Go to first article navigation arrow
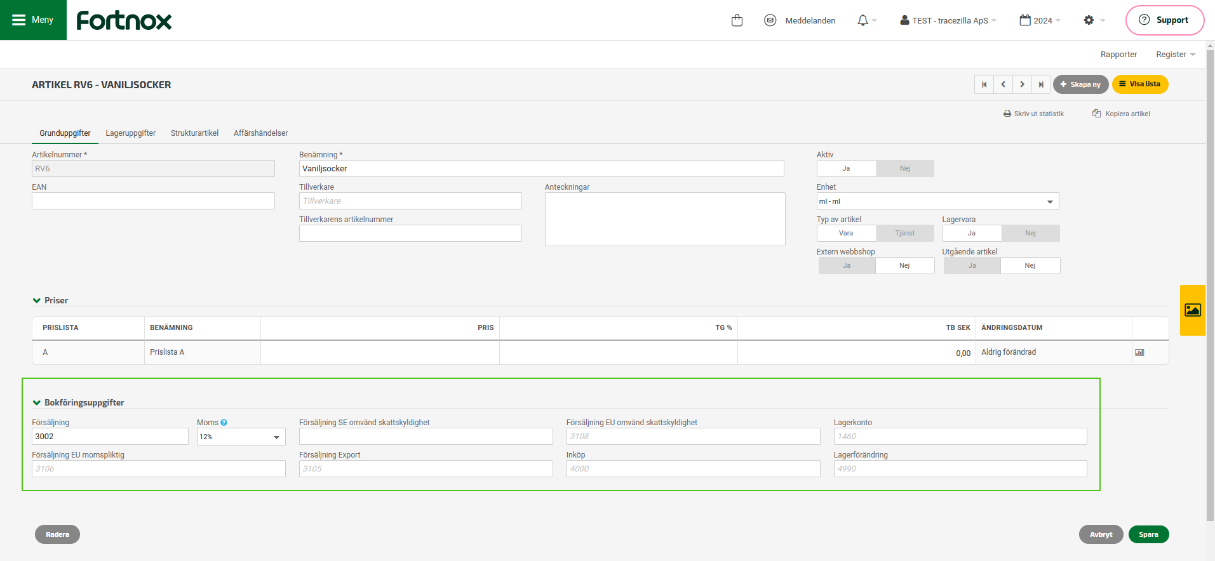 (x=984, y=84)
